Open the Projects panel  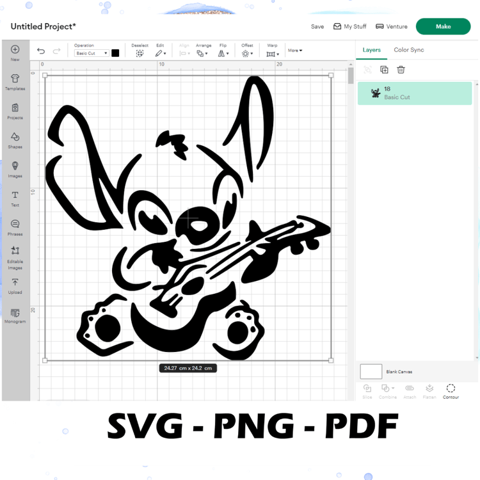[x=15, y=111]
